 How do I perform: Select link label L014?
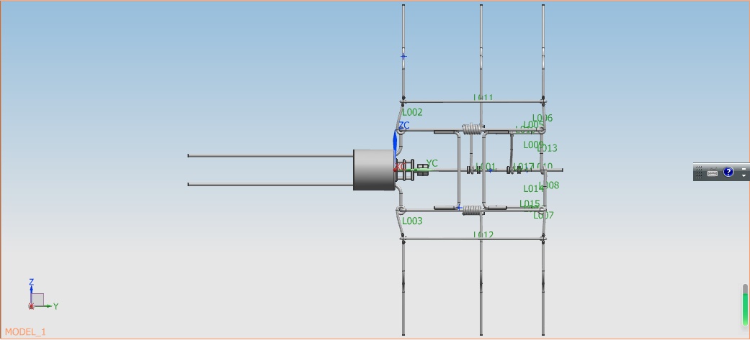coord(533,188)
